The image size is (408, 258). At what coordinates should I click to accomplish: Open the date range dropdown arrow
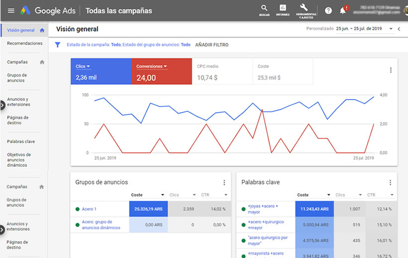point(391,29)
